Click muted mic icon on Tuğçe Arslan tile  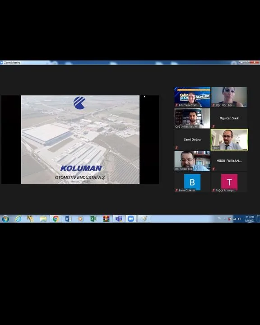[x=214, y=190]
